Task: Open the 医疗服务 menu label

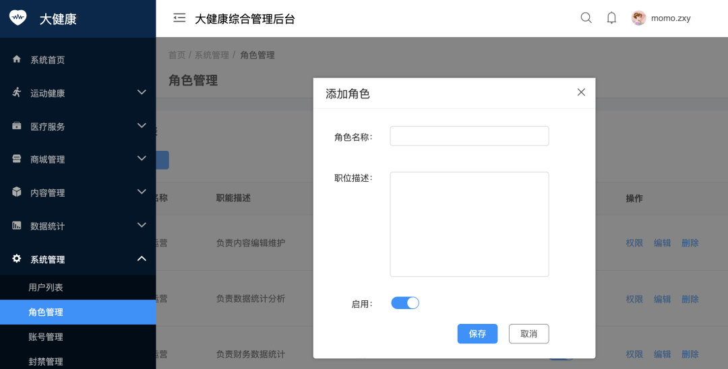Action: point(47,127)
